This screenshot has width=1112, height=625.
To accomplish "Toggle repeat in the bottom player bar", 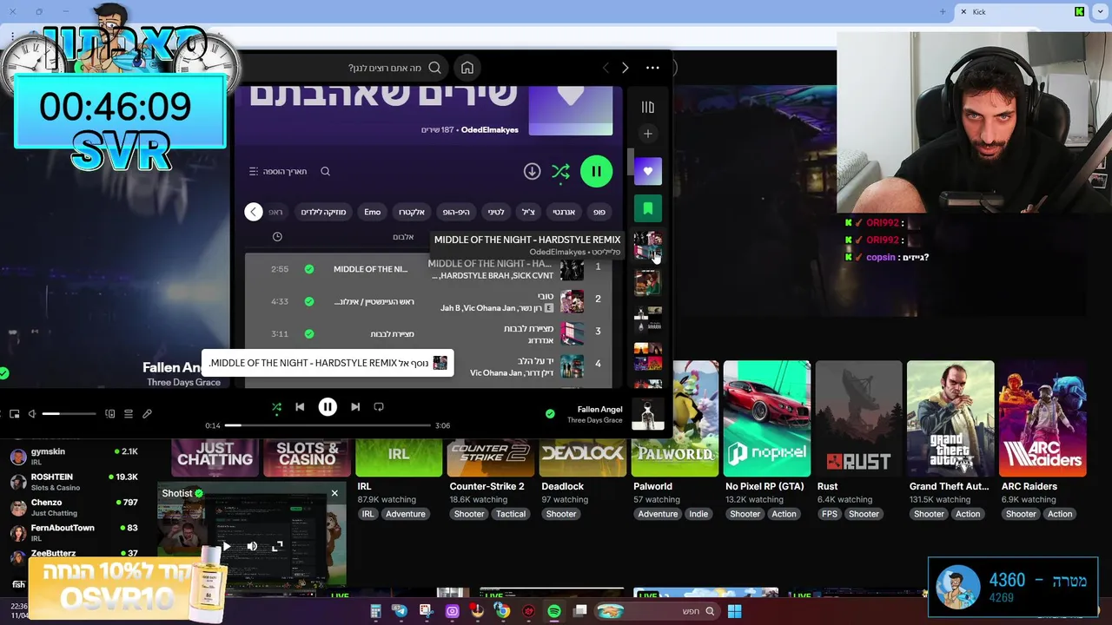I will [379, 406].
